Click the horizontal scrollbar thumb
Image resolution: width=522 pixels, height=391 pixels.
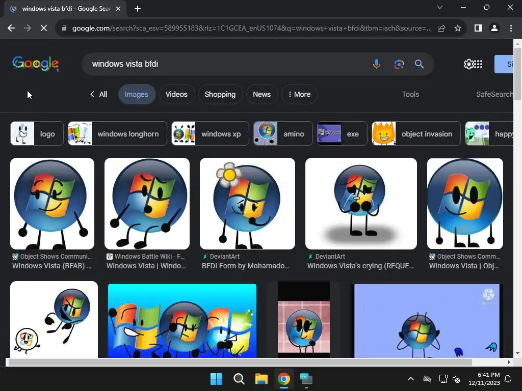240,362
